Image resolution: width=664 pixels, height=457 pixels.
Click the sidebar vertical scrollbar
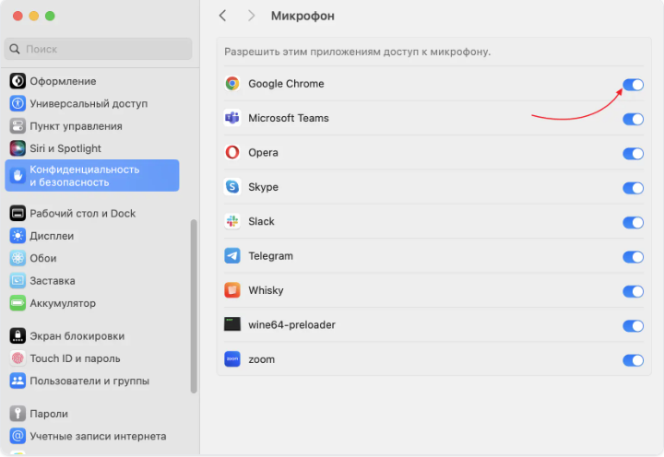[194, 307]
